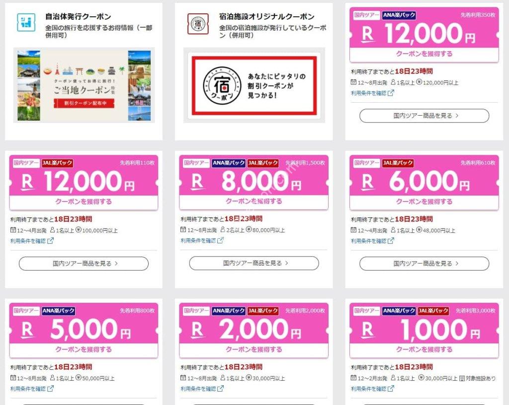The image size is (509, 405).
Task: Open the 宿クーポン red-framed banner
Action: click(254, 85)
